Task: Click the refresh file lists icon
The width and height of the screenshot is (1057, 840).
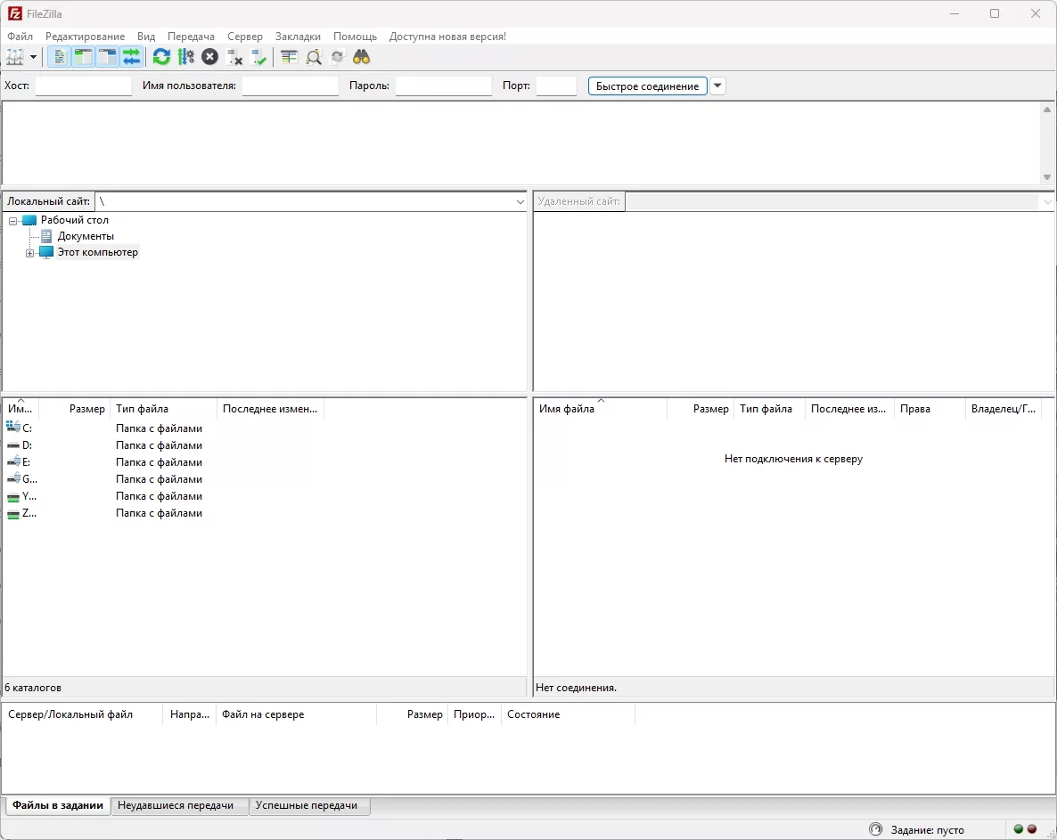Action: point(161,57)
